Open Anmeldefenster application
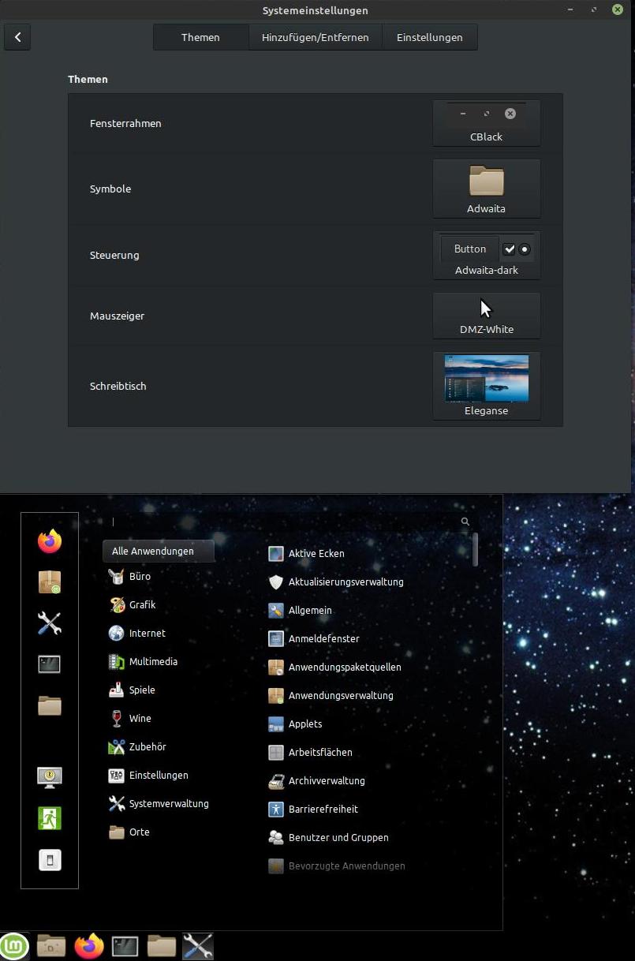The image size is (635, 961). 314,639
